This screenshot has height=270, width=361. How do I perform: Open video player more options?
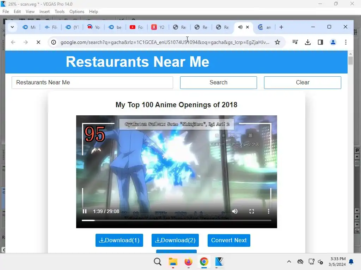(x=268, y=211)
